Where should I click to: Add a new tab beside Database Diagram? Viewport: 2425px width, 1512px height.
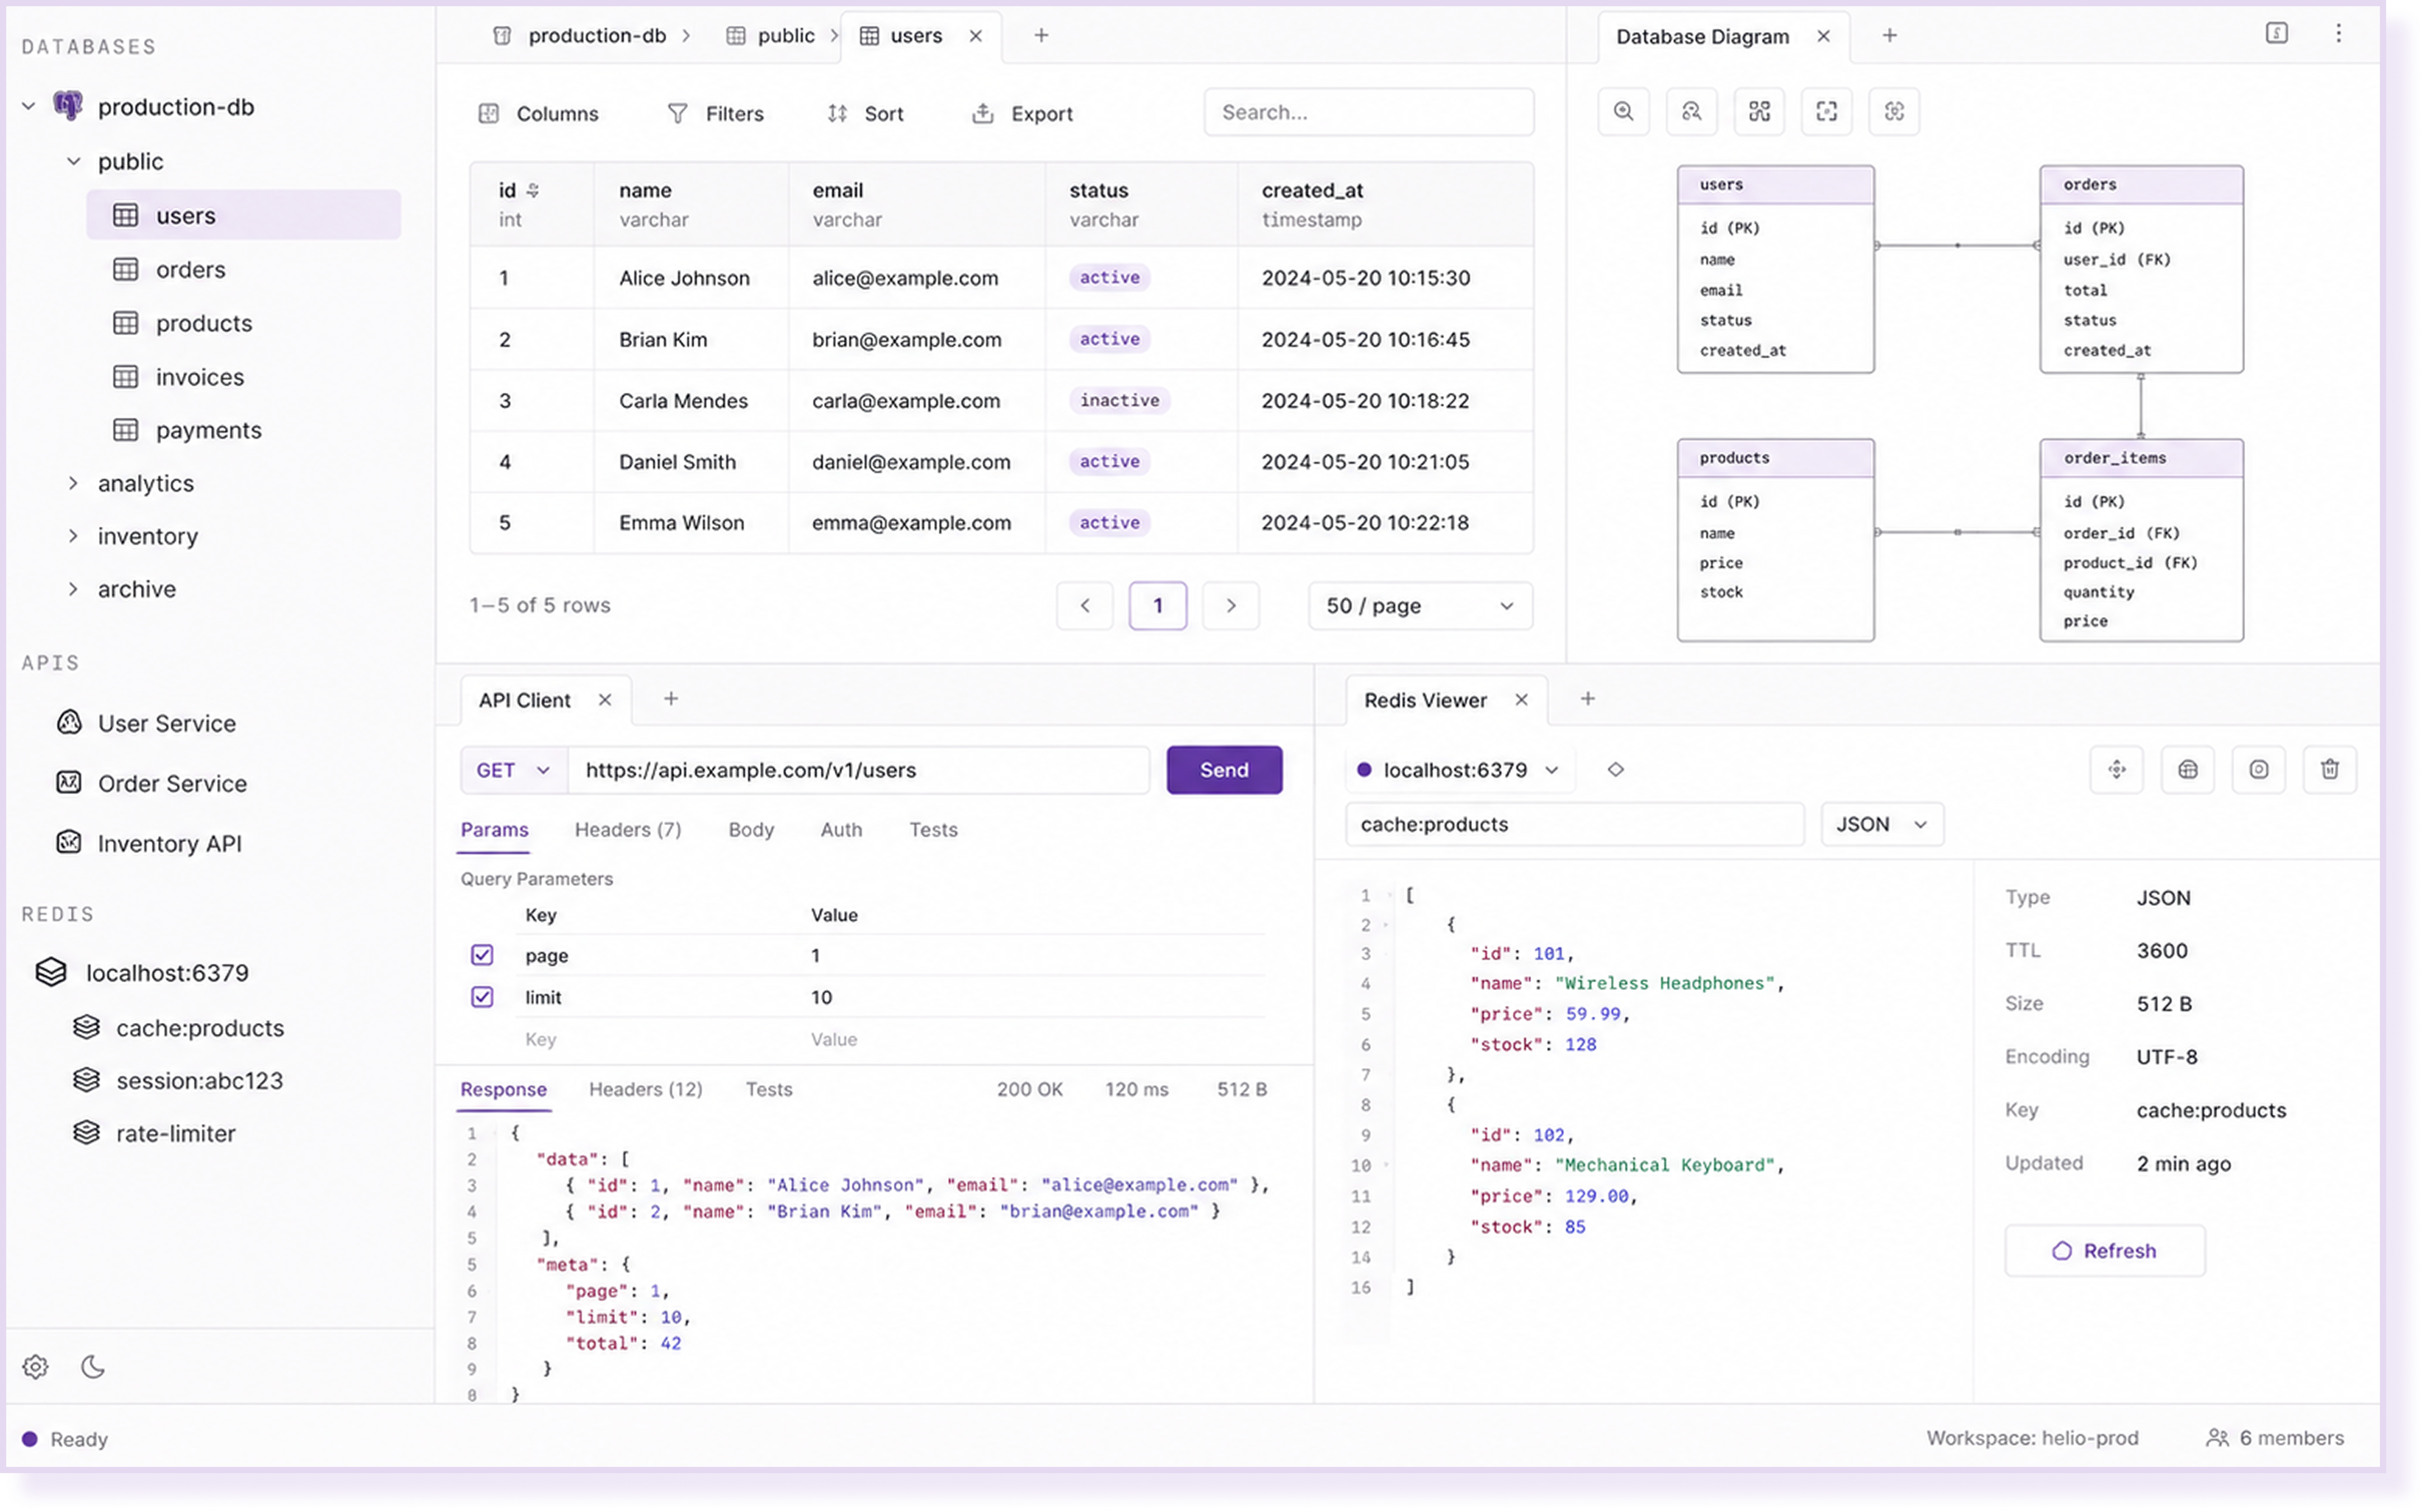click(x=1889, y=36)
